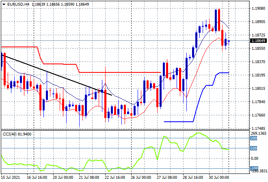Click price axis label 1.18550
The image size is (268, 182).
coord(258,49)
